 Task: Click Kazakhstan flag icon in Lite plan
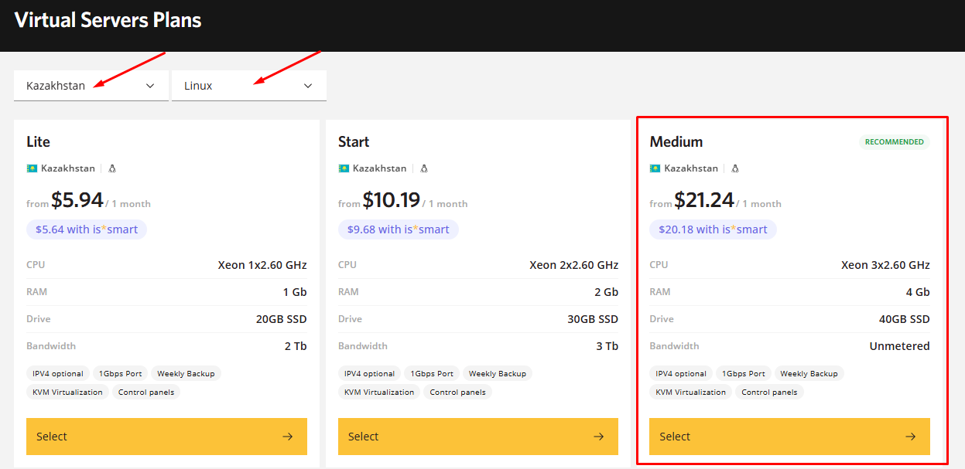pyautogui.click(x=32, y=168)
